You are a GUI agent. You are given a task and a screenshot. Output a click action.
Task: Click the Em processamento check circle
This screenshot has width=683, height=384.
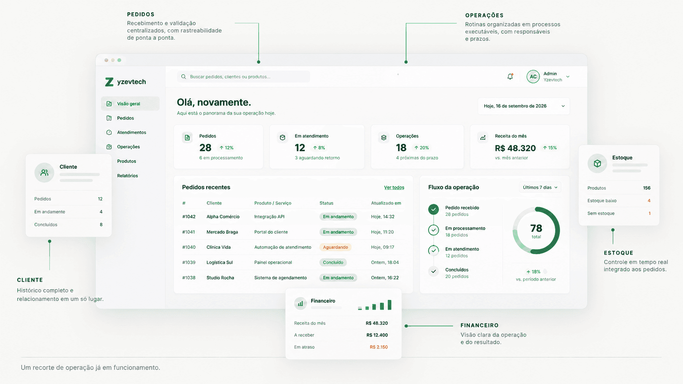(433, 230)
